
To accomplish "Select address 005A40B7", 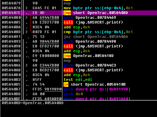I will [x=11, y=89].
